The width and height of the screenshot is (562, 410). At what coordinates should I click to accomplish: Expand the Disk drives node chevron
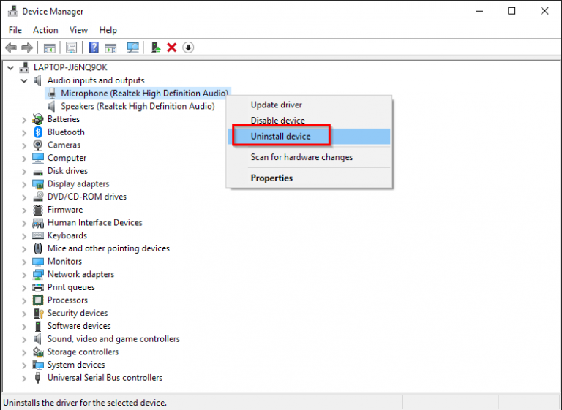pos(24,171)
